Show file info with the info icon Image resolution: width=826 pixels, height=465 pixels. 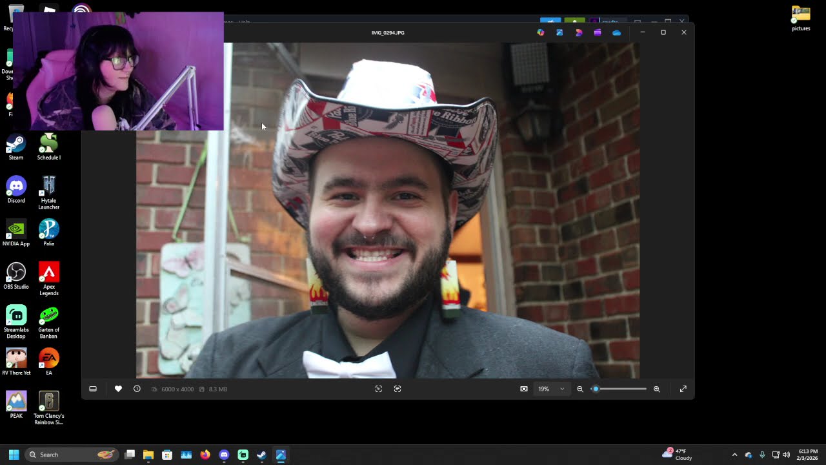pyautogui.click(x=137, y=389)
